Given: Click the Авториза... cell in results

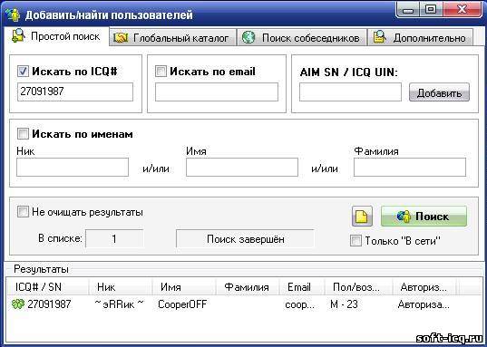Looking at the screenshot, I should (424, 304).
